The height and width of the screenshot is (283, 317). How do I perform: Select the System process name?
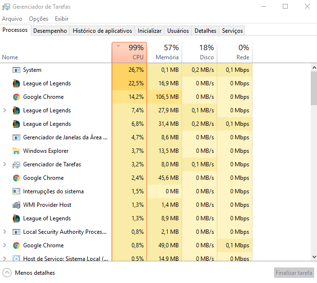pyautogui.click(x=32, y=70)
